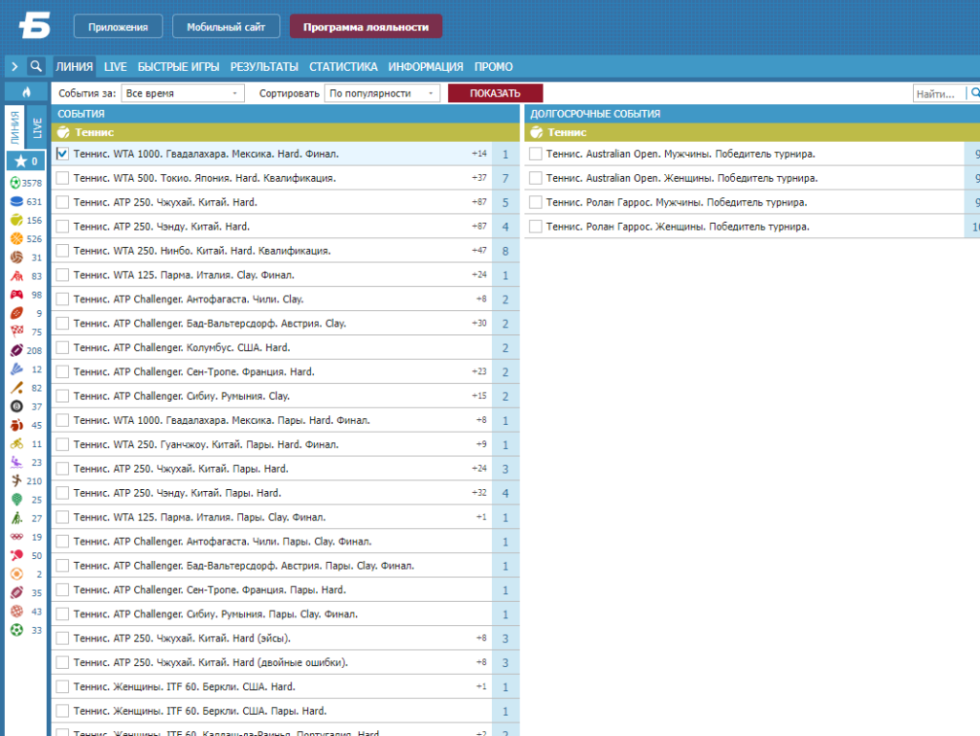Image resolution: width=980 pixels, height=736 pixels.
Task: Select the rugby ball icon (9)
Action: pos(16,313)
